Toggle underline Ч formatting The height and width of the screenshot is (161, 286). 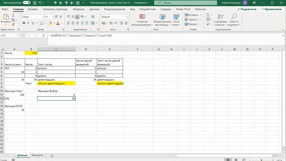pyautogui.click(x=33, y=23)
